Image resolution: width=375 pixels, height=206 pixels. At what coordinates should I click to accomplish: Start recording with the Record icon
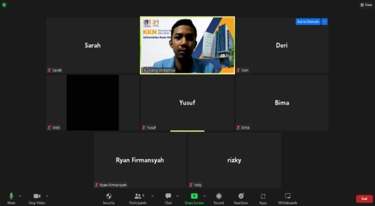pos(219,196)
